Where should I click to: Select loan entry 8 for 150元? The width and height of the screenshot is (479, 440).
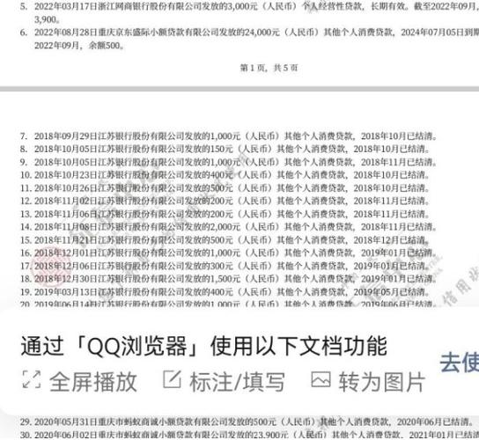(x=225, y=149)
